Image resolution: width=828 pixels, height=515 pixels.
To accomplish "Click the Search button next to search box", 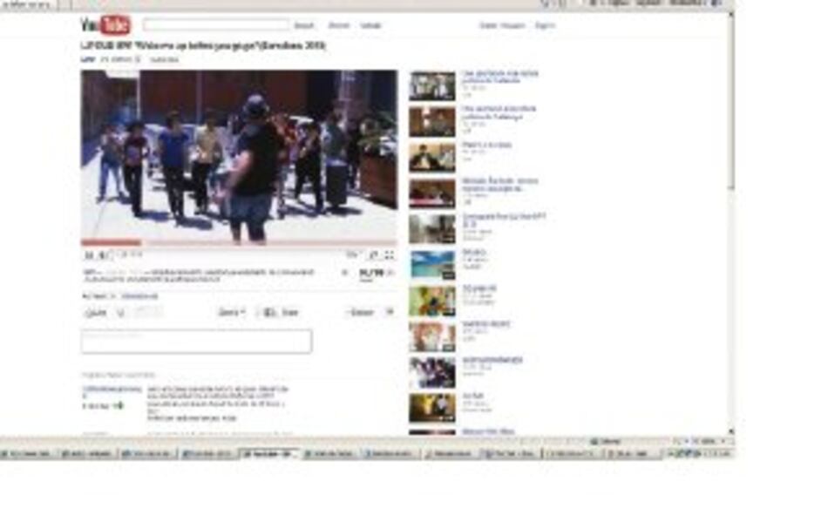I will click(304, 25).
